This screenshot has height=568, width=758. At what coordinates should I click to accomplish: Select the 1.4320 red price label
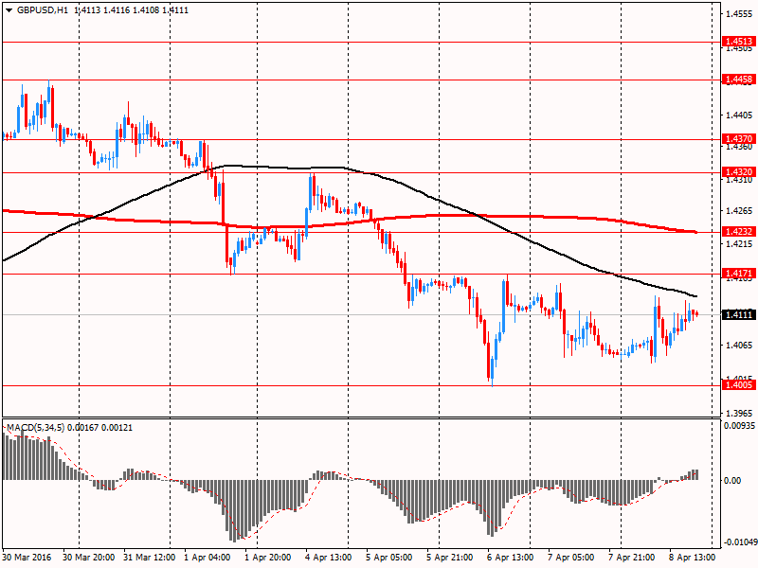point(739,172)
